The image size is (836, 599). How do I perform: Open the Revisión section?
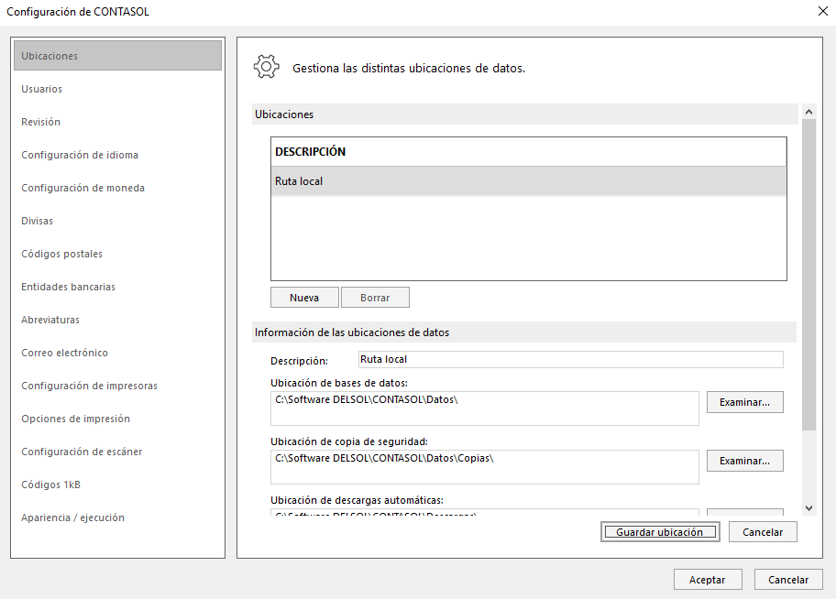coord(40,122)
